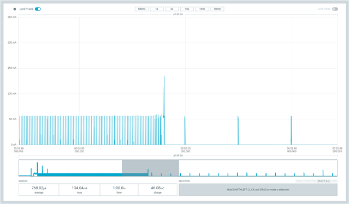Open chart settings via the gear icon

point(15,9)
